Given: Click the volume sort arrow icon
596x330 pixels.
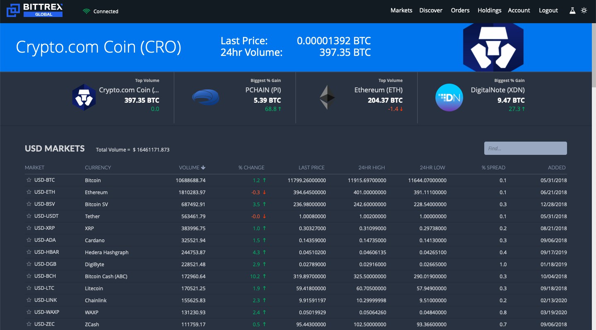Looking at the screenshot, I should click(203, 168).
